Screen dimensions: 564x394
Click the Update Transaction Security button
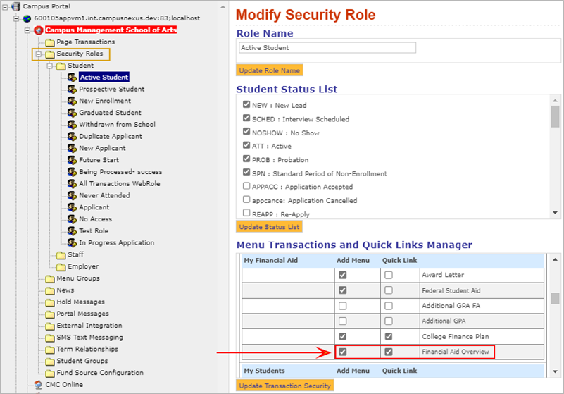coord(285,386)
